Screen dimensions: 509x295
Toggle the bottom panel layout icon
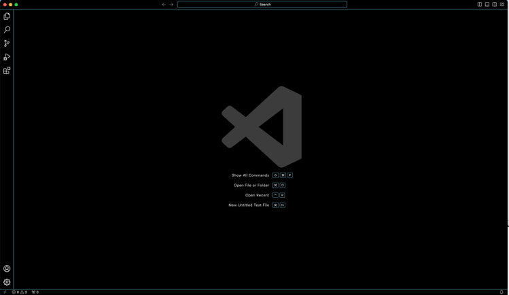(x=487, y=5)
